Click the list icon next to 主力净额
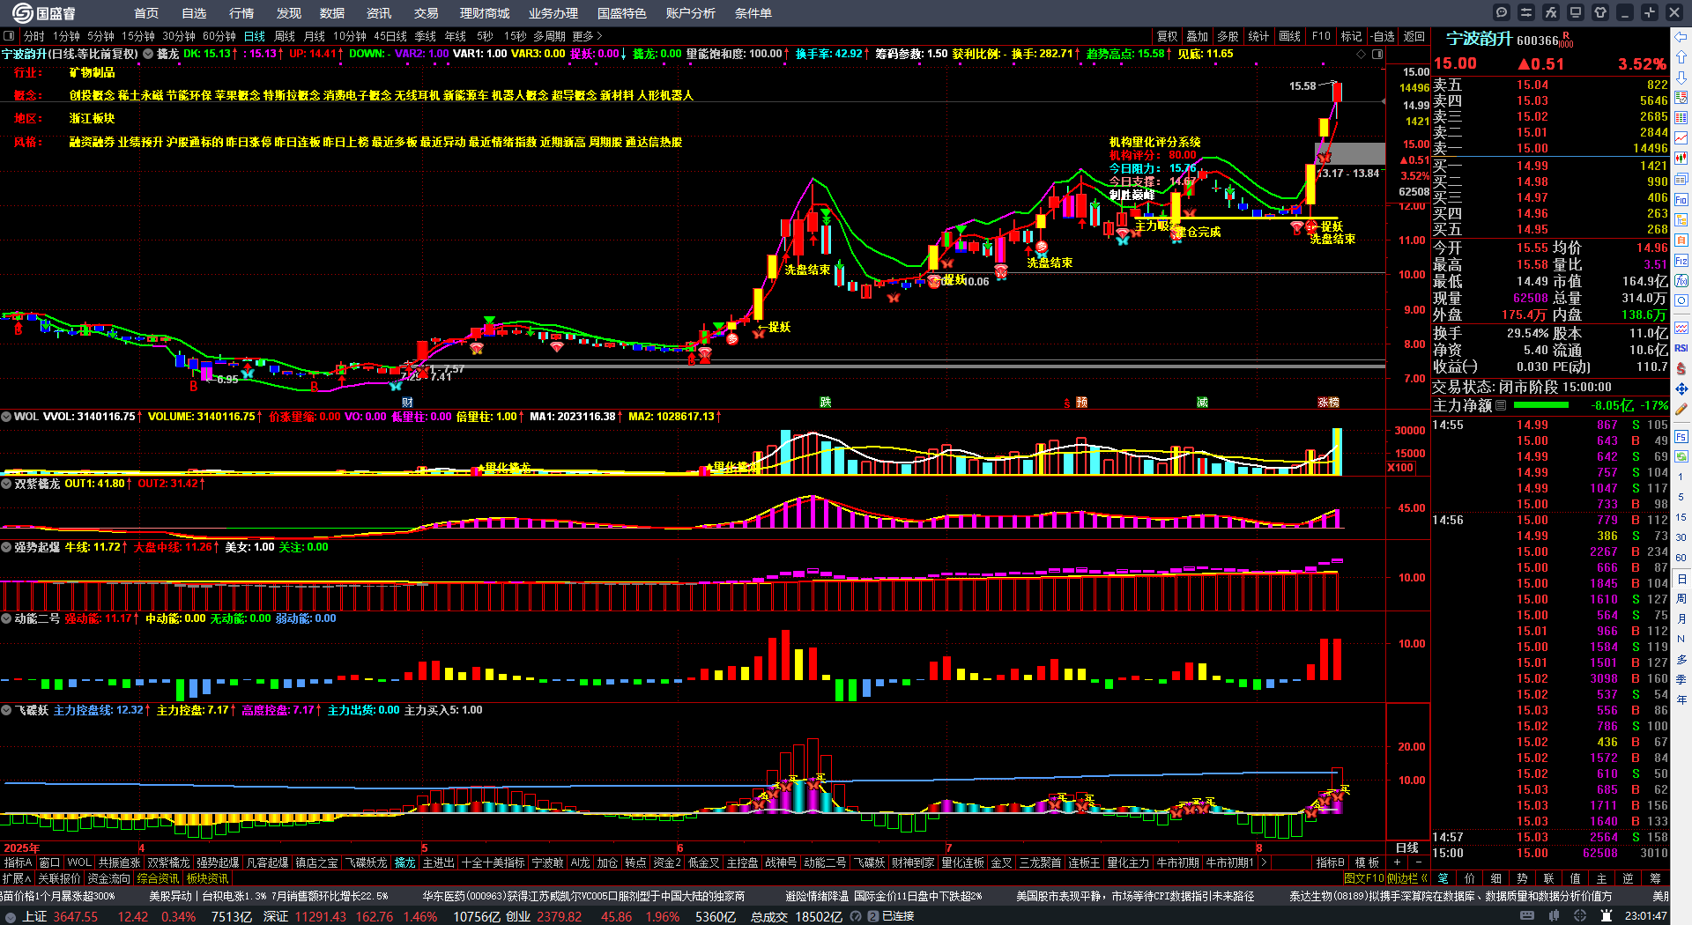Viewport: 1692px width, 925px height. point(1501,405)
